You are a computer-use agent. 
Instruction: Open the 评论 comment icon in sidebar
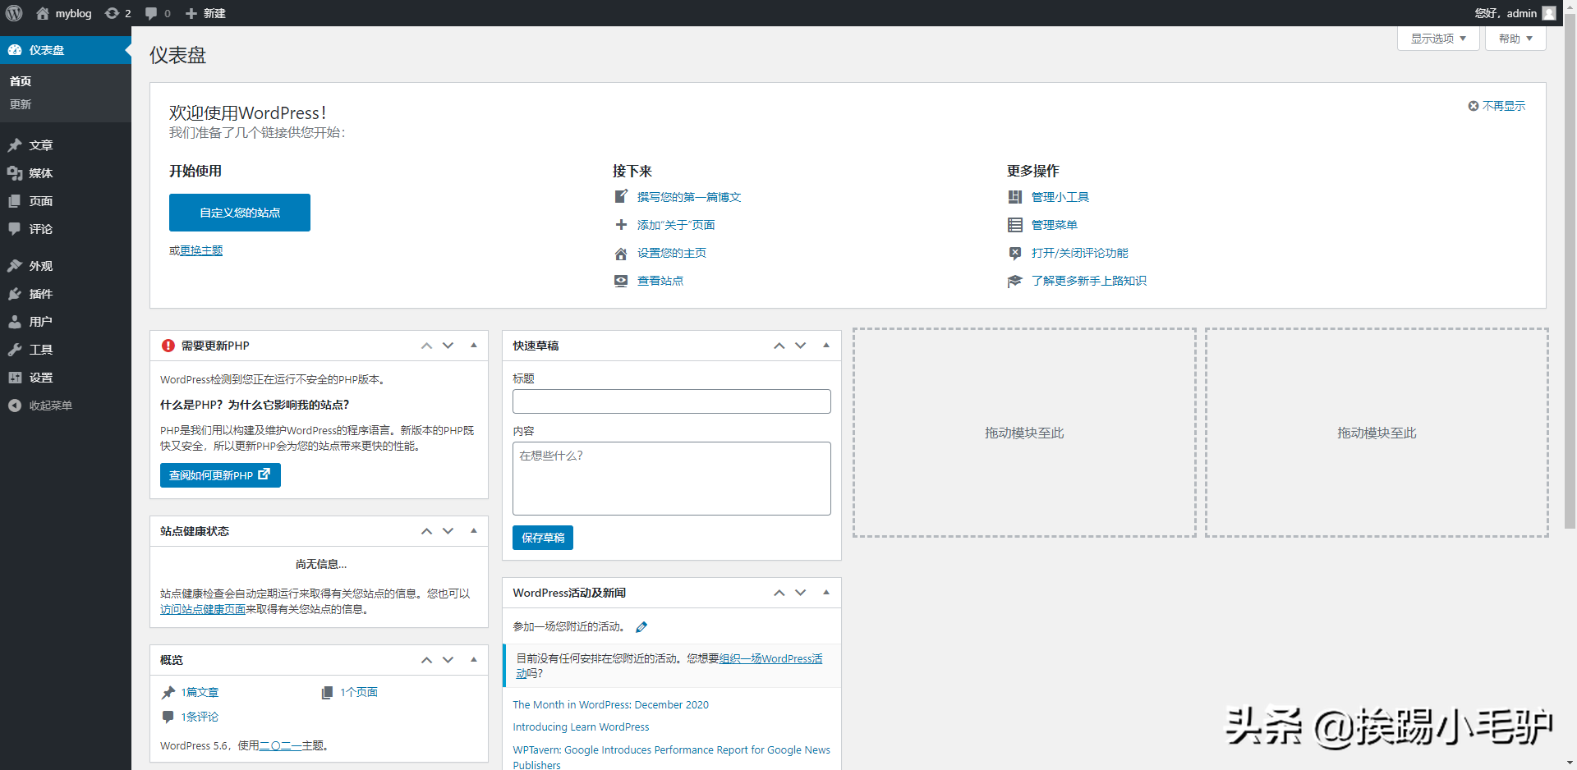tap(15, 229)
